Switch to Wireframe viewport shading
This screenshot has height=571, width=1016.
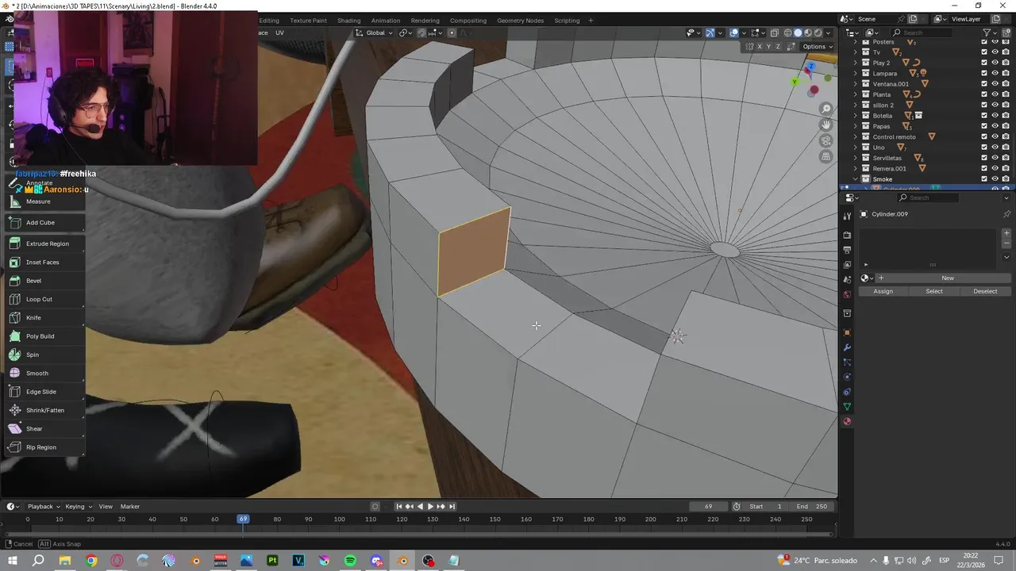788,33
